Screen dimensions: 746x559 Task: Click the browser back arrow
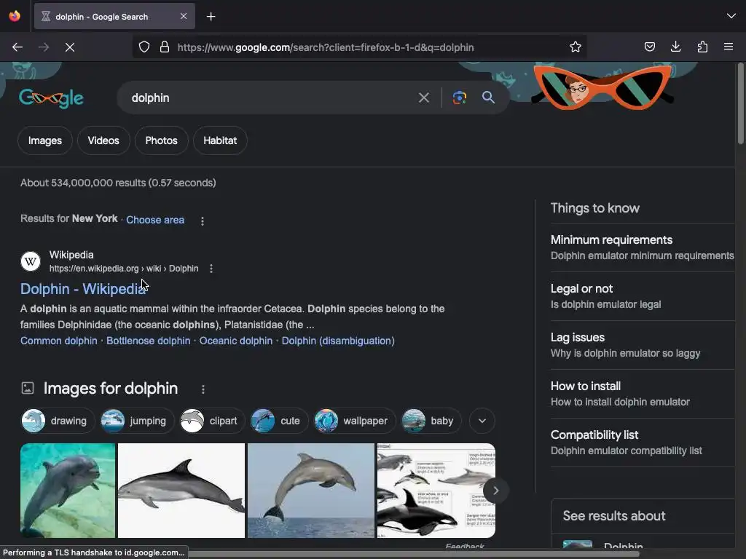(17, 47)
